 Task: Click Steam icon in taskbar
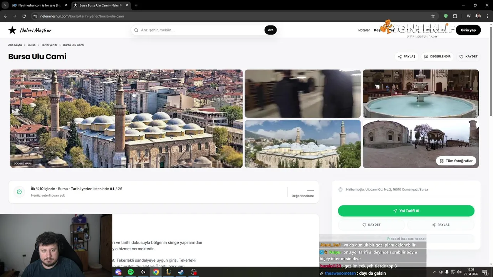[x=181, y=272]
